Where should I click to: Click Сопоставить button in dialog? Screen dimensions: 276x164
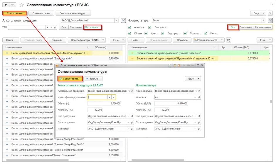[x=70, y=79]
